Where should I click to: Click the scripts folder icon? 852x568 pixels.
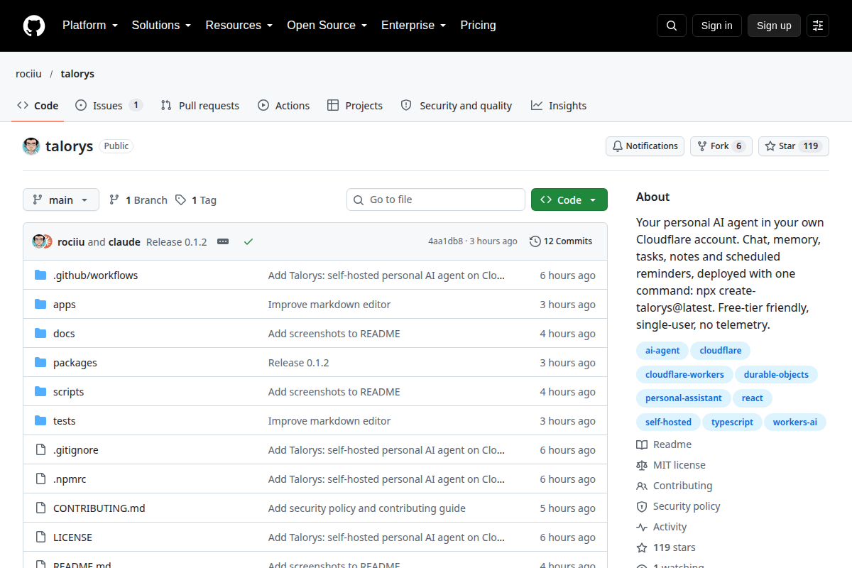point(40,392)
